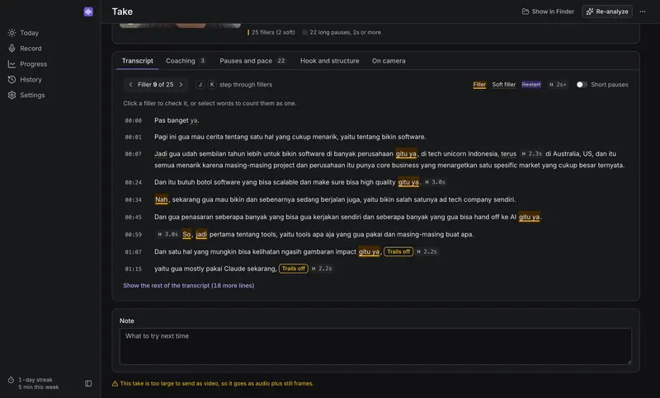This screenshot has height=398, width=660.
Task: Go to next filler with right chevron
Action: (181, 85)
